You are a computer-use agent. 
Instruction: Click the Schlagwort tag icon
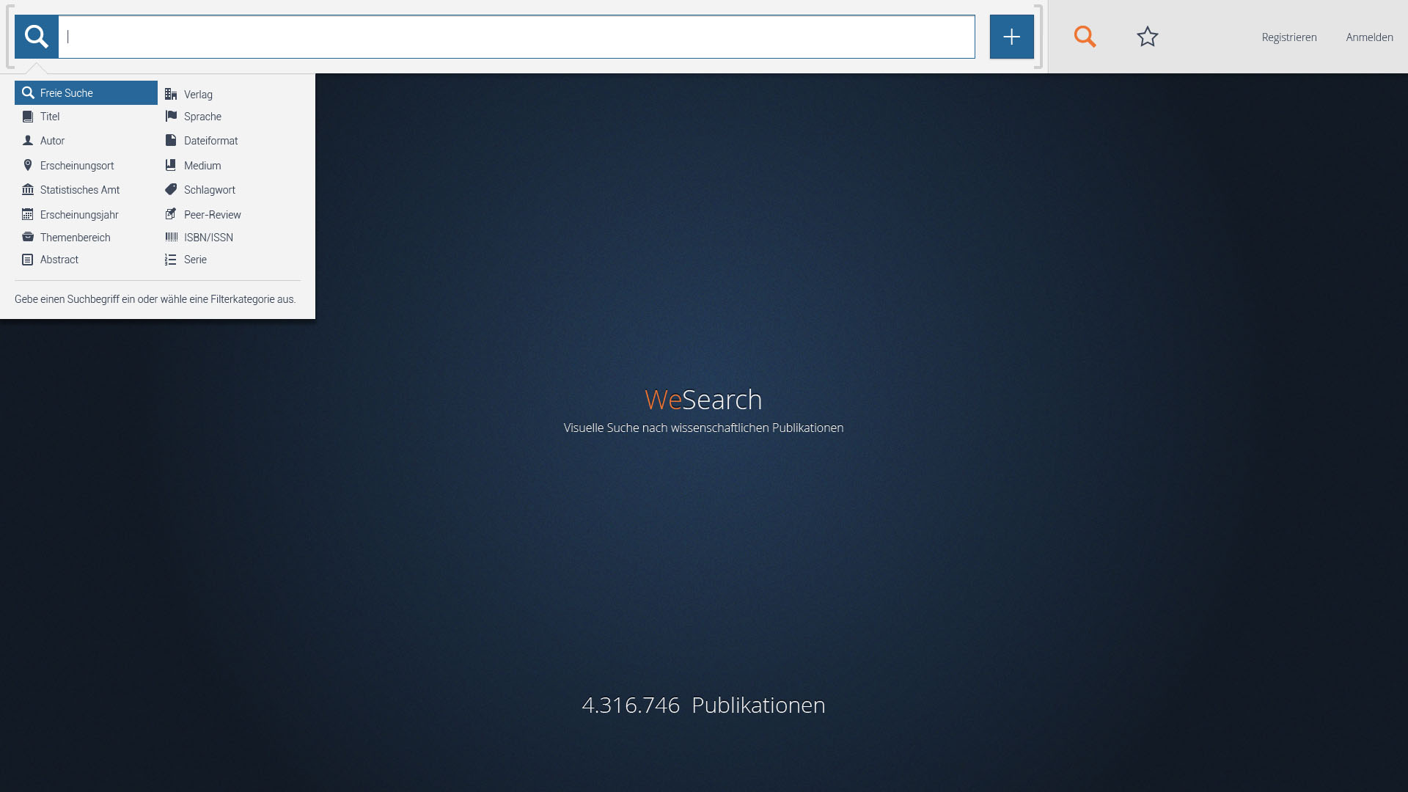point(171,190)
